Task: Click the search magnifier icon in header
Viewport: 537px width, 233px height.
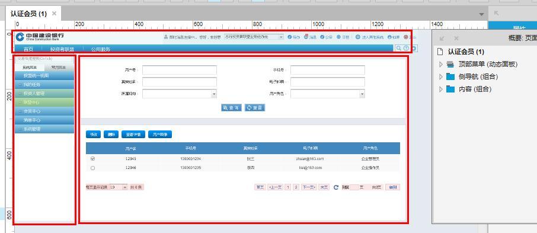Action: 399,48
